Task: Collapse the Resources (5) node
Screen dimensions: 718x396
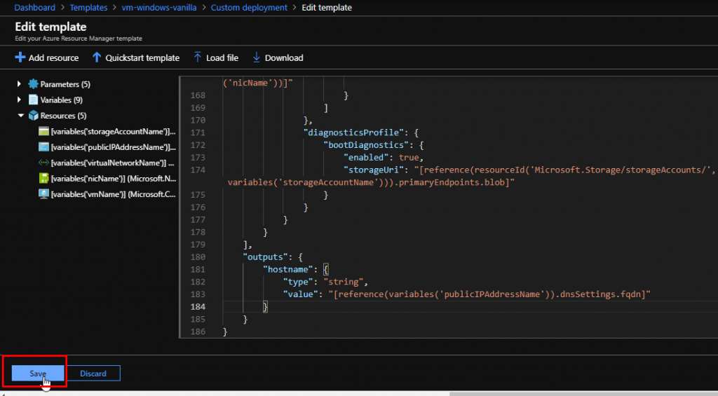Action: coord(20,116)
